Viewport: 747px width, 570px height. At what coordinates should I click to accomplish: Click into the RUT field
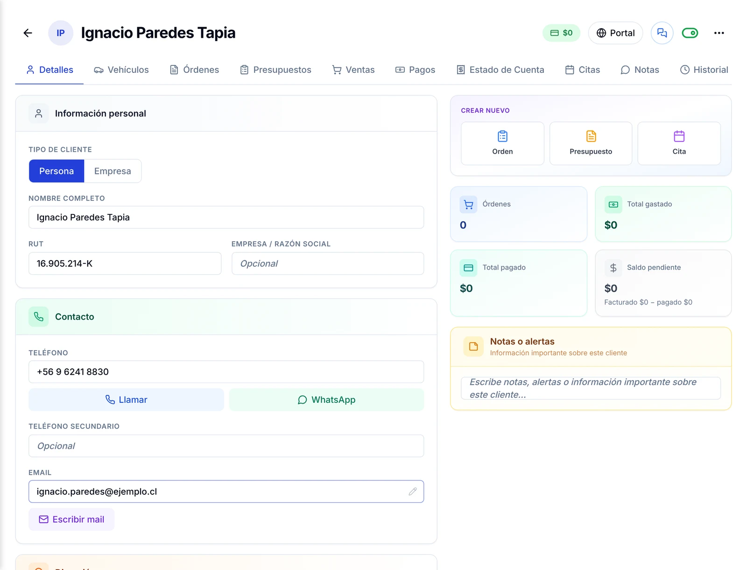[x=125, y=264]
